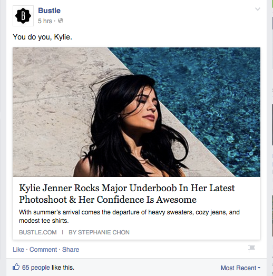View the 65 people who liked
This screenshot has height=276, width=273.
click(x=36, y=268)
